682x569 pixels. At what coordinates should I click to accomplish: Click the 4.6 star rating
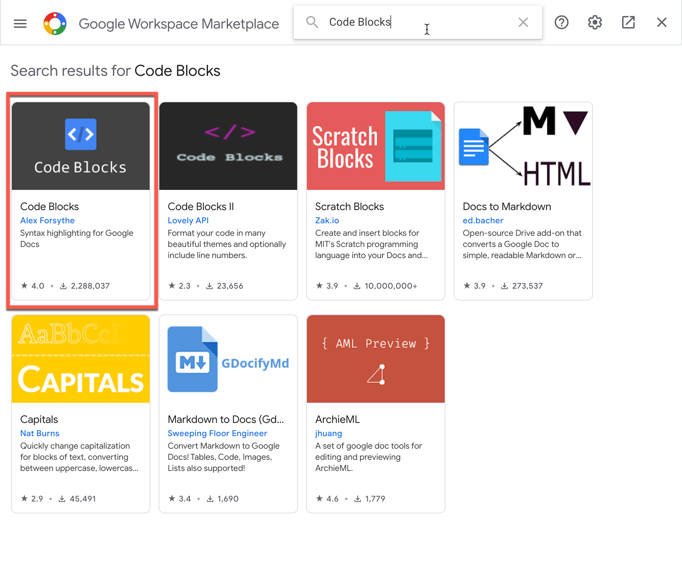pyautogui.click(x=327, y=499)
